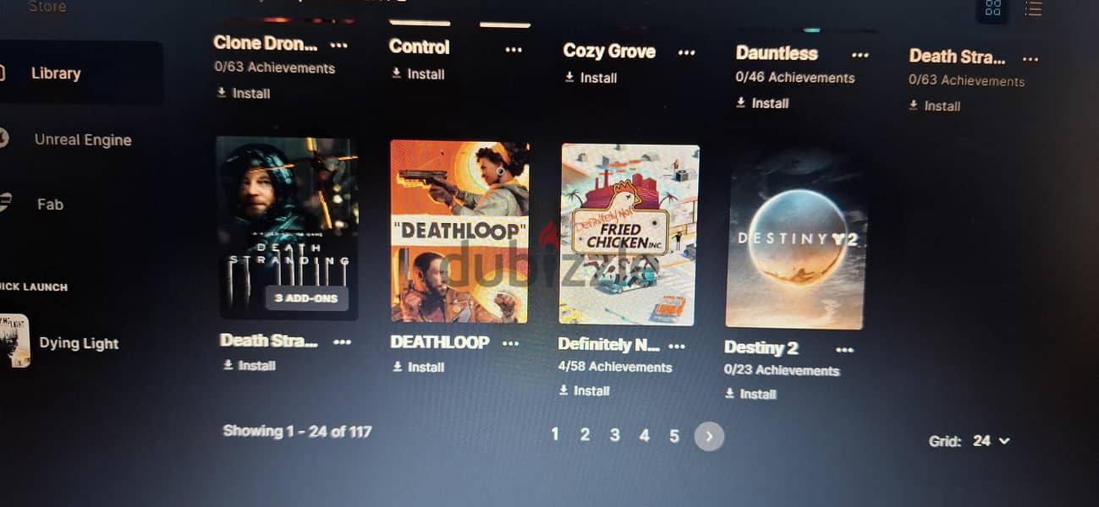The image size is (1099, 507).
Task: Install Control
Action: click(x=418, y=74)
